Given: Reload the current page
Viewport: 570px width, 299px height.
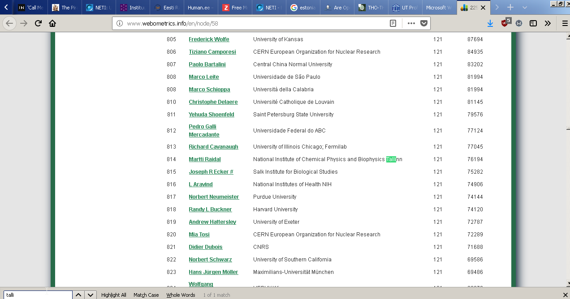Looking at the screenshot, I should tap(38, 23).
